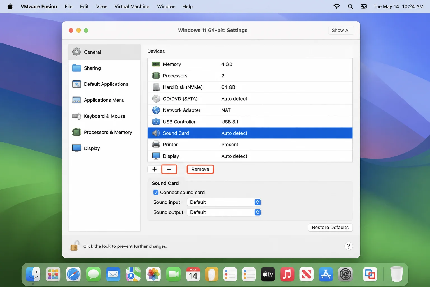This screenshot has height=287, width=430.
Task: Open the Sound output dropdown
Action: tap(224, 212)
